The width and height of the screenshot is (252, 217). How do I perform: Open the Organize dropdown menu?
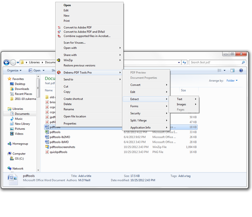[x=14, y=70]
